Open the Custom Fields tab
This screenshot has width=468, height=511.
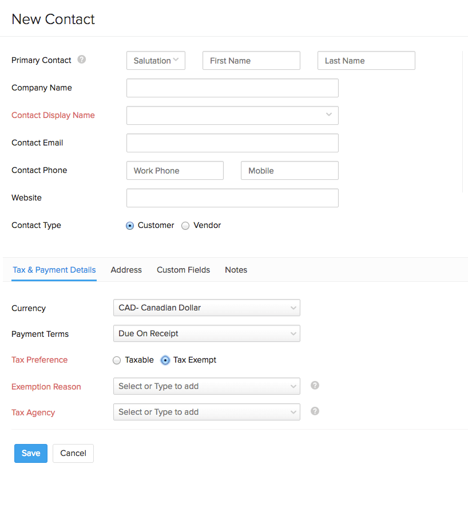tap(183, 270)
